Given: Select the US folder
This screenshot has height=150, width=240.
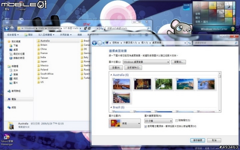Looking at the screenshot, I should tap(40, 82).
